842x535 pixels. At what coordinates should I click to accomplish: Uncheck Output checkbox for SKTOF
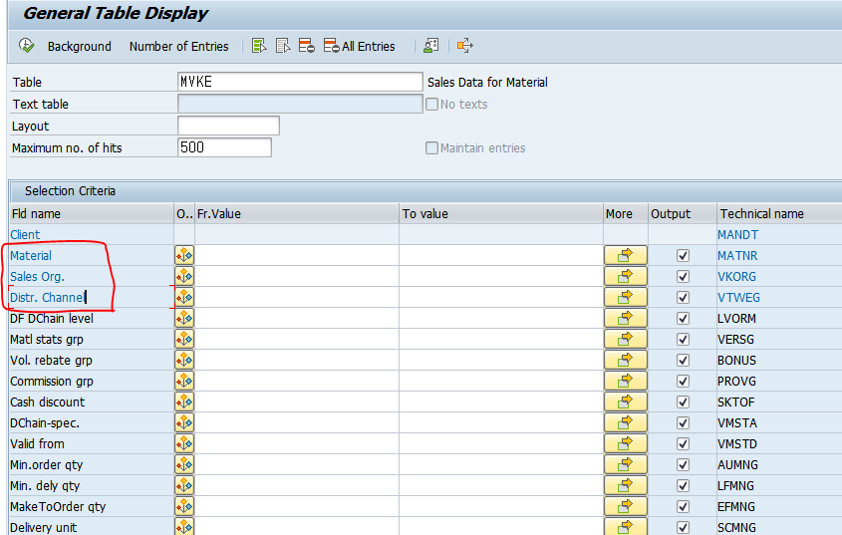click(x=683, y=402)
